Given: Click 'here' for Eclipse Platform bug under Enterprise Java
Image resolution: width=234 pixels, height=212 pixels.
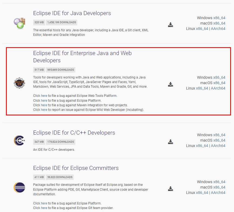Looking at the screenshot, I should click(x=44, y=101).
